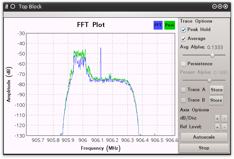Image resolution: width=234 pixels, height=159 pixels.
Task: Click the blue FFT legend swatch
Action: click(x=158, y=25)
